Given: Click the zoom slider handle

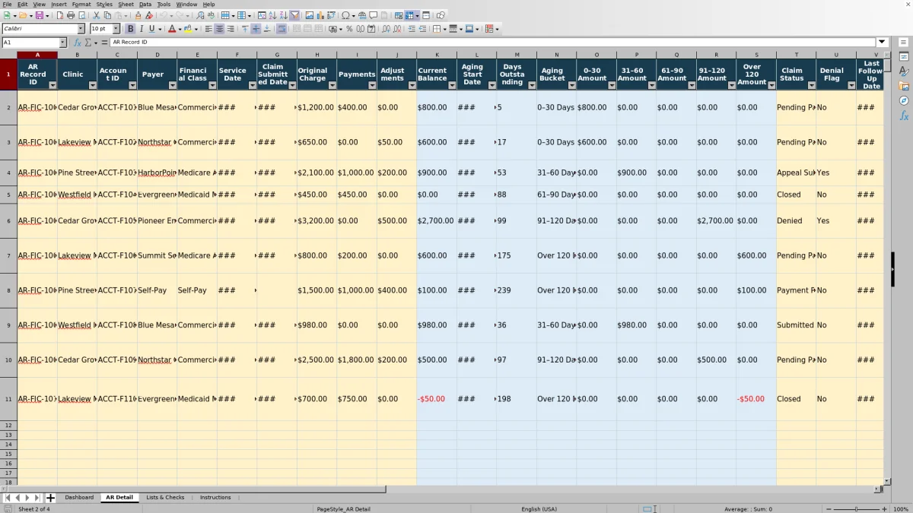Looking at the screenshot, I should pyautogui.click(x=856, y=509).
